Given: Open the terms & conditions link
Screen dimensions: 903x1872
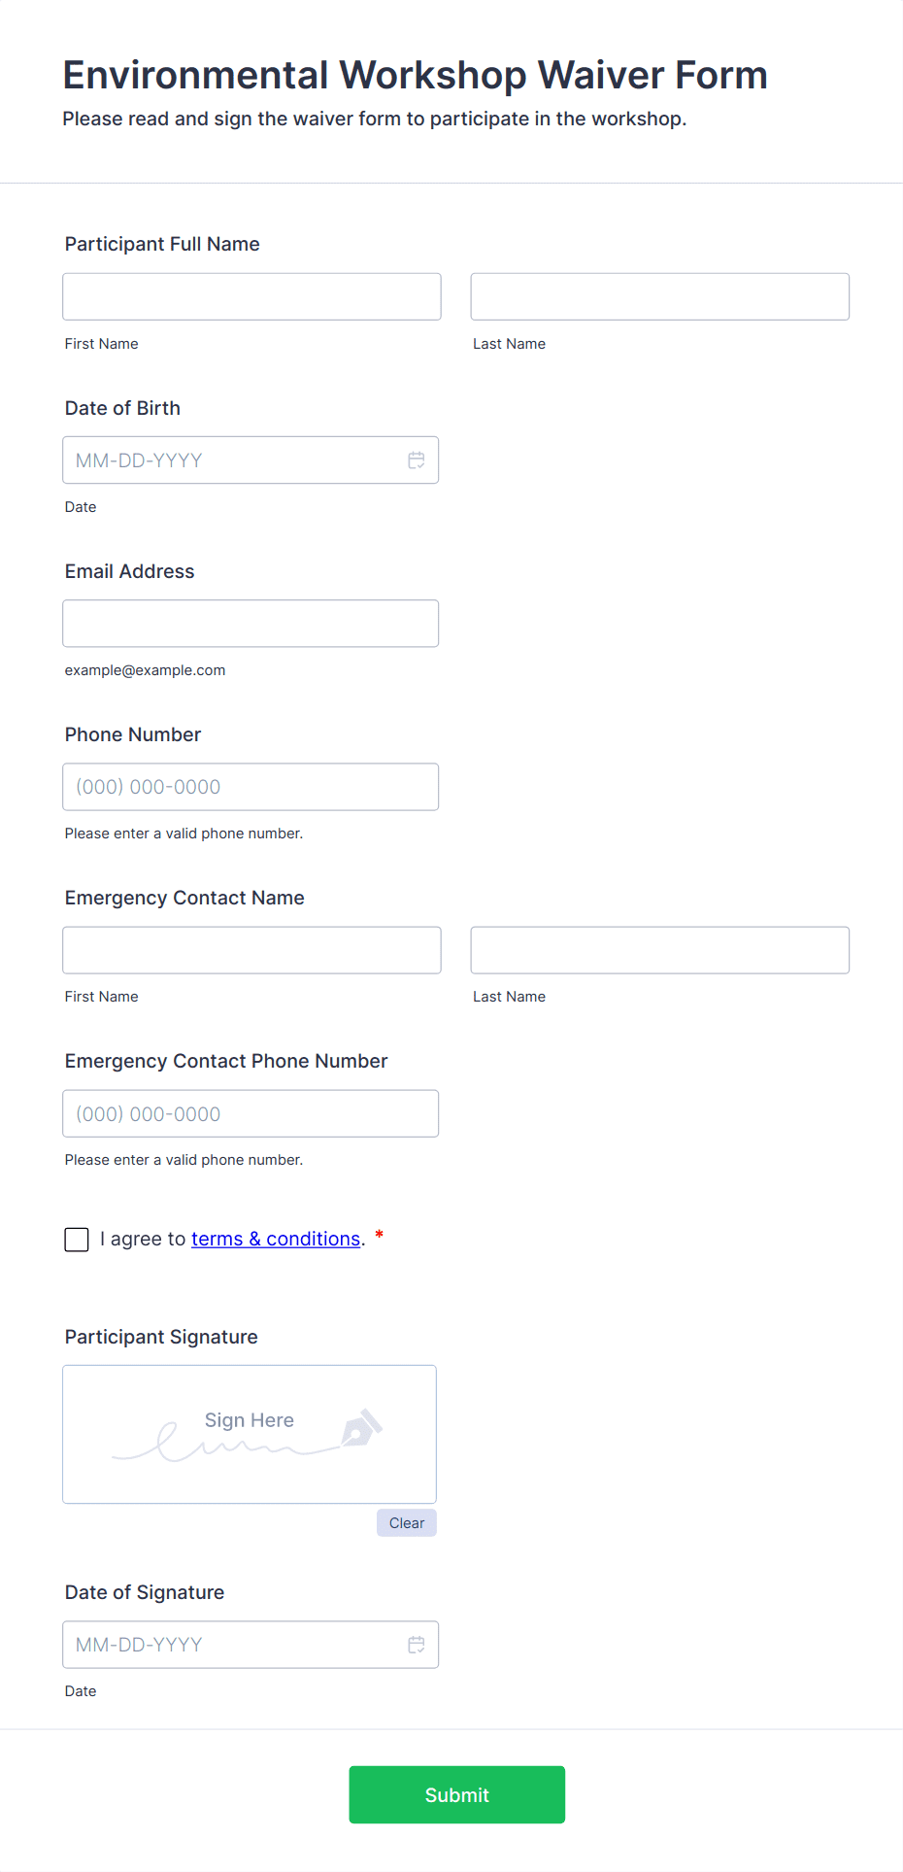Looking at the screenshot, I should pyautogui.click(x=276, y=1239).
